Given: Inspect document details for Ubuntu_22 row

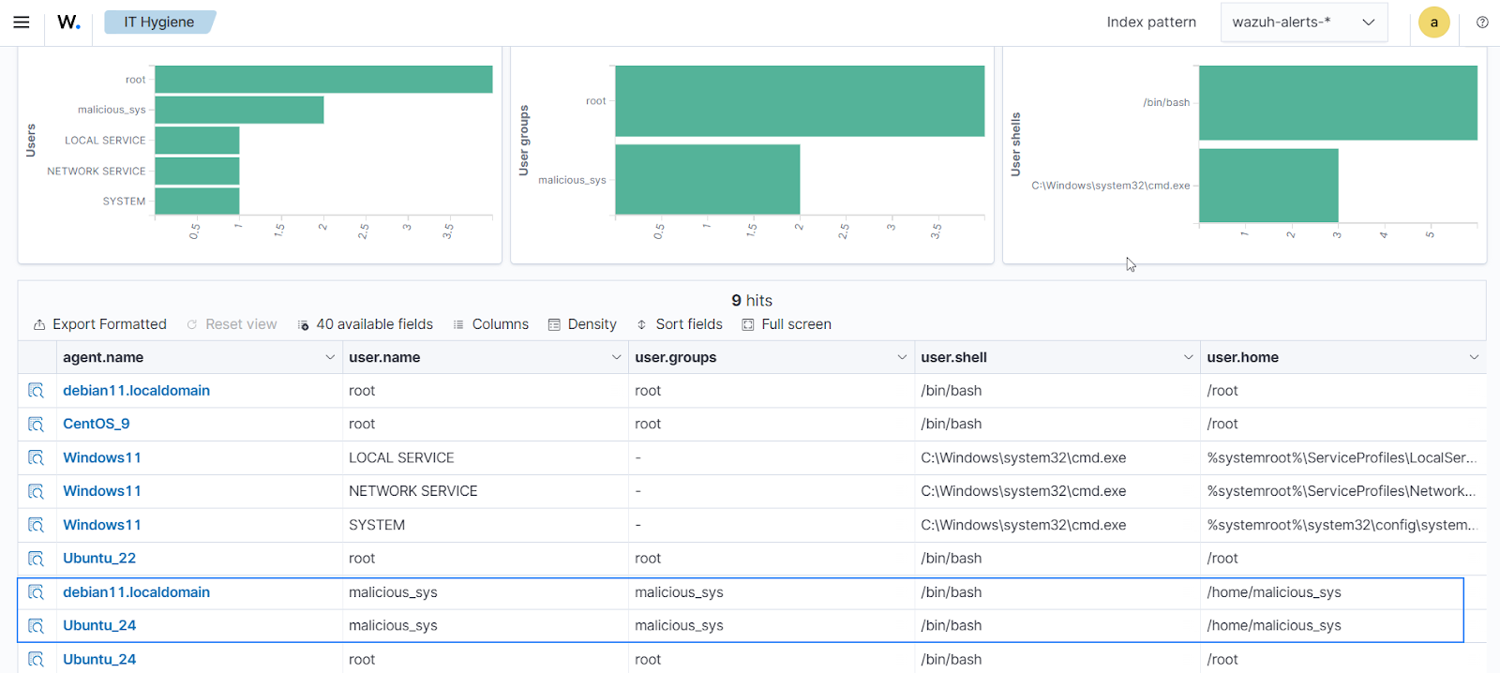Looking at the screenshot, I should pyautogui.click(x=37, y=559).
